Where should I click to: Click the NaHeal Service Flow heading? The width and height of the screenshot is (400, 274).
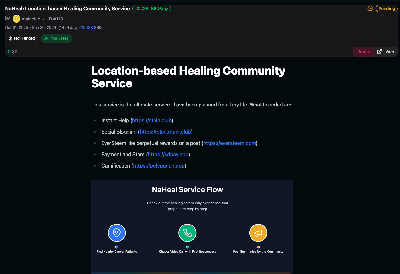187,190
